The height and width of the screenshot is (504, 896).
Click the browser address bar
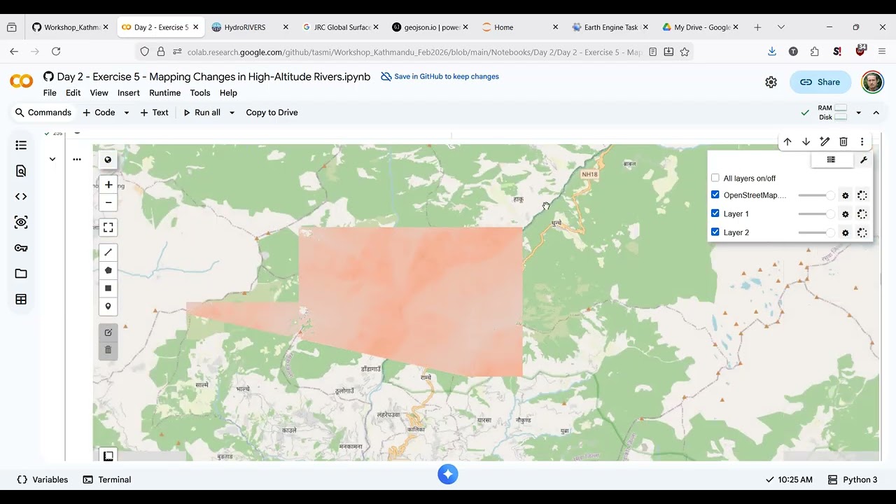(x=413, y=52)
